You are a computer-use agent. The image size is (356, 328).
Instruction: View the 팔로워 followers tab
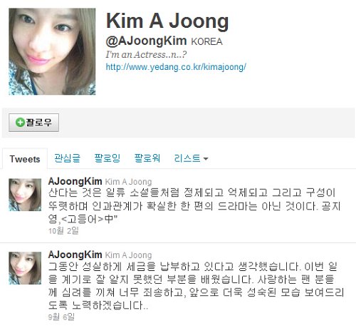[x=147, y=158]
